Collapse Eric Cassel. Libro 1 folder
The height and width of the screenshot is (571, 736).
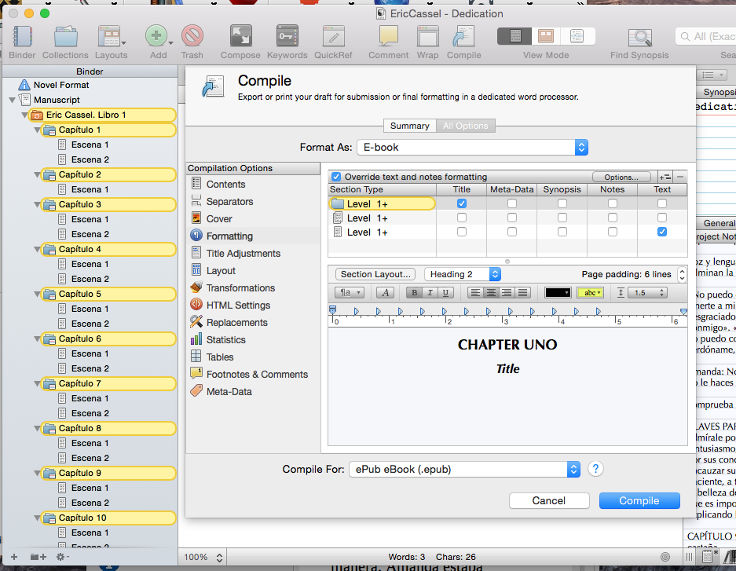tap(24, 115)
